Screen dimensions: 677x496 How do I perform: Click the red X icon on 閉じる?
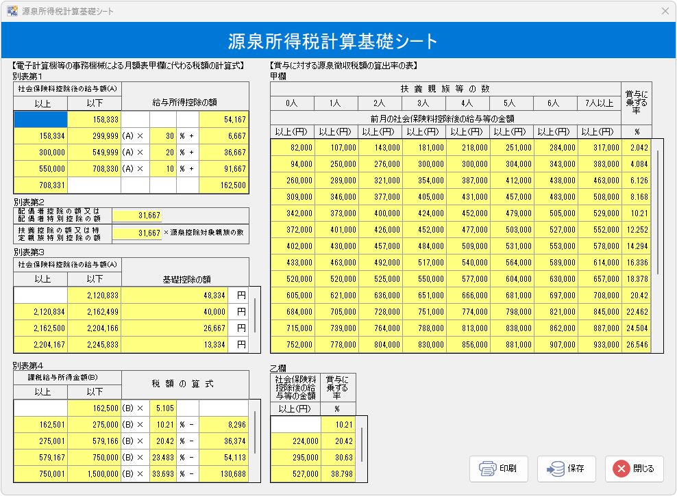pyautogui.click(x=621, y=469)
